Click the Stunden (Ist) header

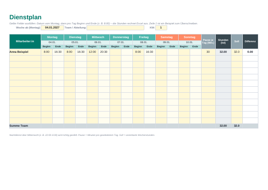tap(223, 41)
